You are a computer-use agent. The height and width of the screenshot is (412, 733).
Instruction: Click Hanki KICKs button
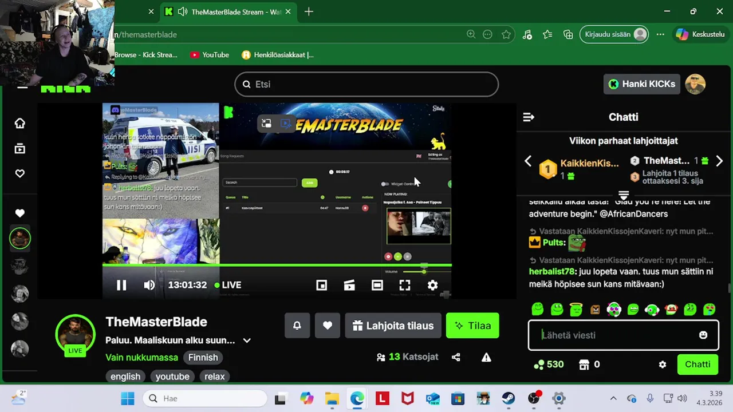642,84
